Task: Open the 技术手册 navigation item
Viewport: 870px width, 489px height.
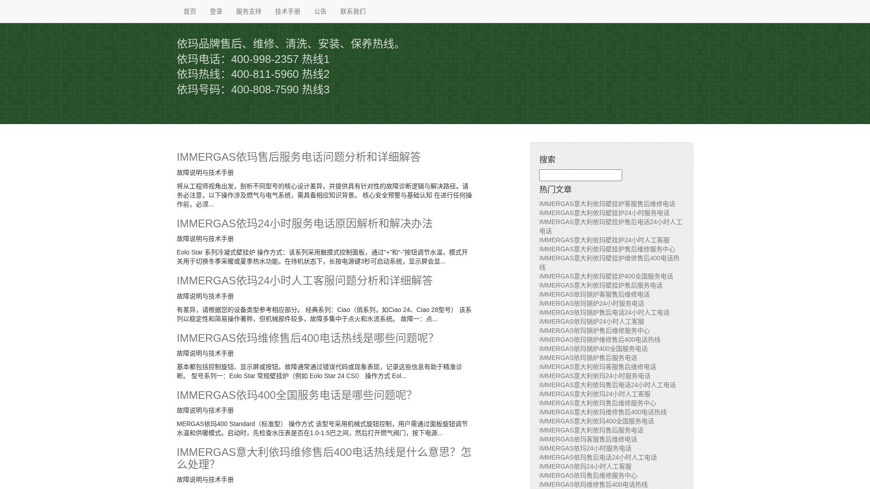Action: click(288, 11)
